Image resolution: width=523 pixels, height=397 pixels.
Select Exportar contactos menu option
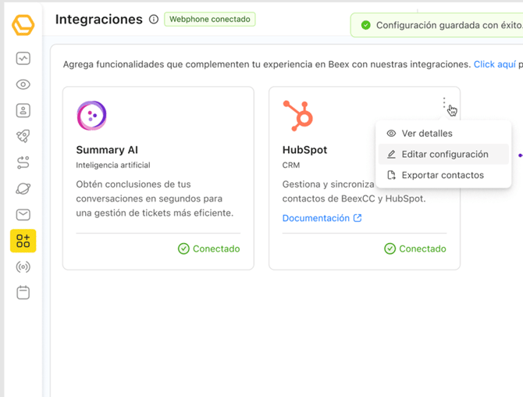tap(442, 175)
